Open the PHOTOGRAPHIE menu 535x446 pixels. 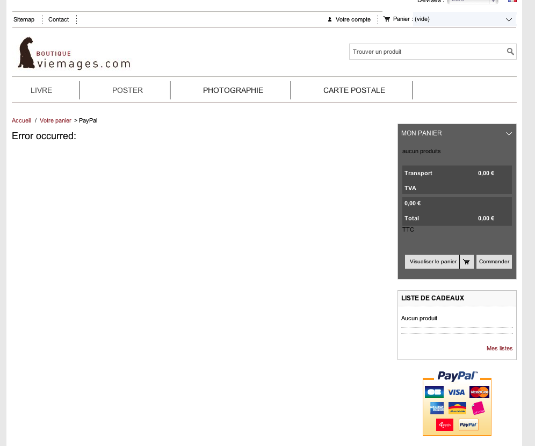tap(233, 90)
